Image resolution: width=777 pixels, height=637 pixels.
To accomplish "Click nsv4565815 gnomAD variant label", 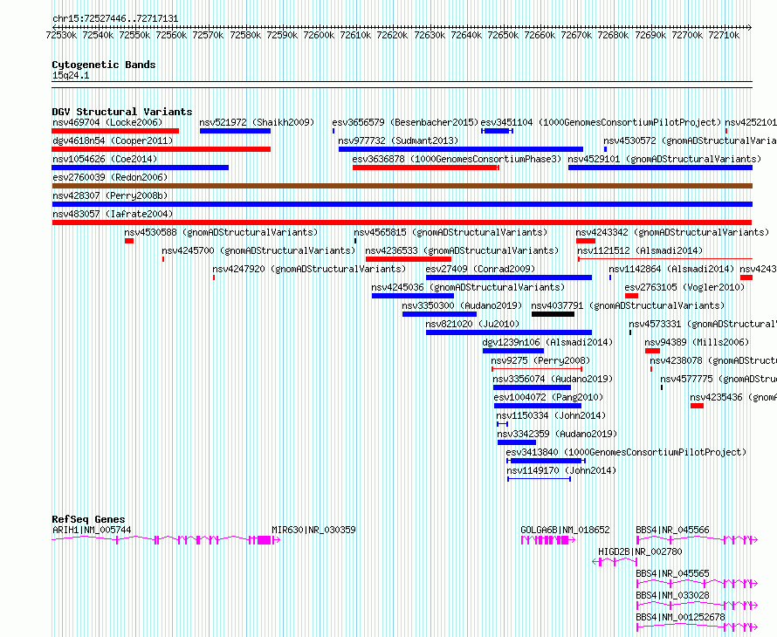I will pos(450,232).
